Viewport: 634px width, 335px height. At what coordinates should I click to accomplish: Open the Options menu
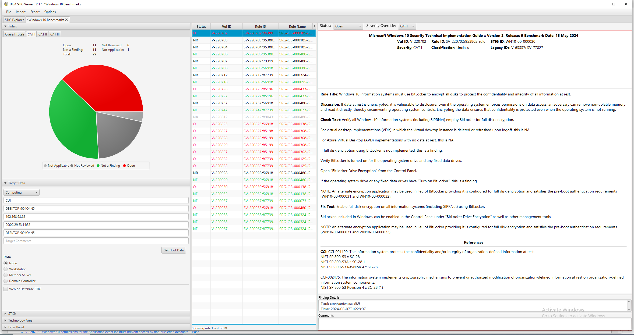[50, 12]
